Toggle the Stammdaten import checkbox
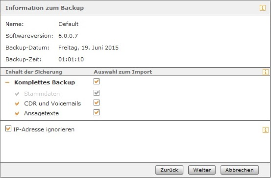 pyautogui.click(x=96, y=93)
